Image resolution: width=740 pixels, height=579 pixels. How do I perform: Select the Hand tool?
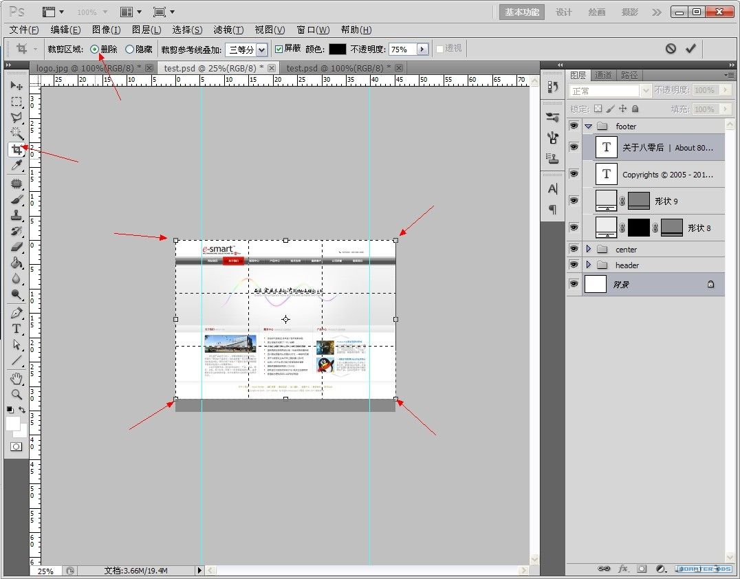[x=17, y=378]
